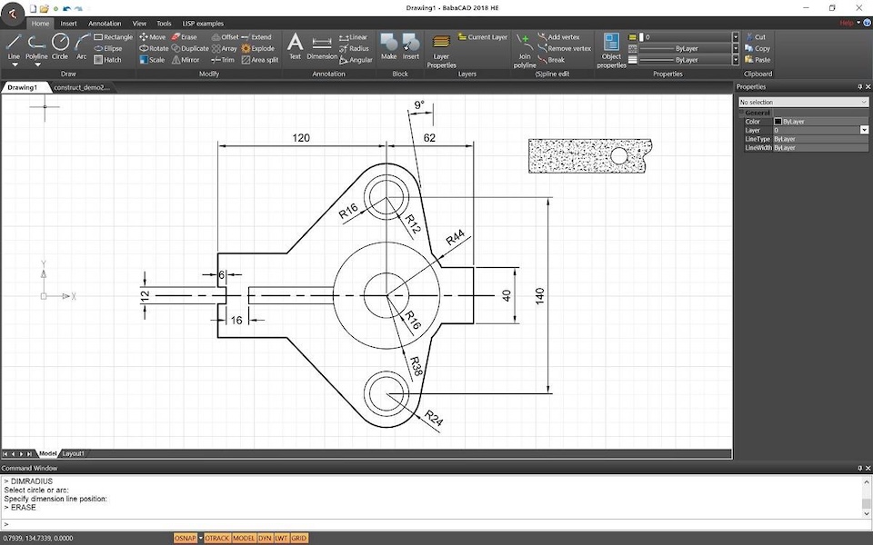Open the layer selection dropdown
This screenshot has width=873, height=545.
734,36
